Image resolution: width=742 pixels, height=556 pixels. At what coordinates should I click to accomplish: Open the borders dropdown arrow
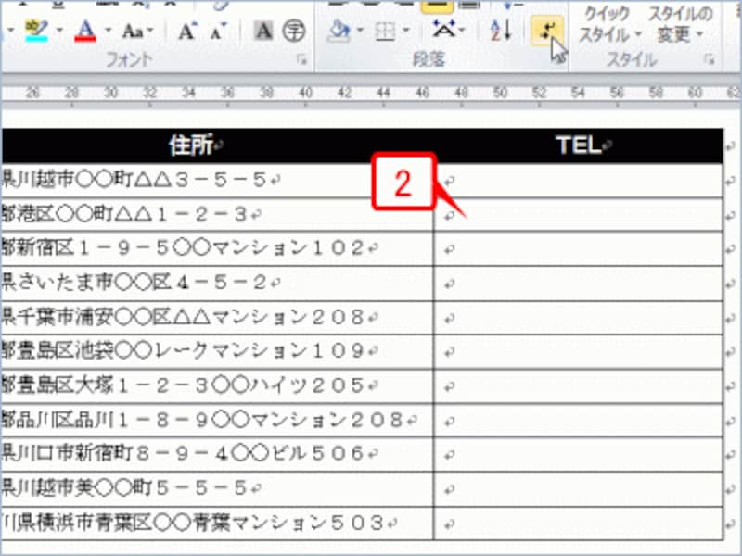406,32
